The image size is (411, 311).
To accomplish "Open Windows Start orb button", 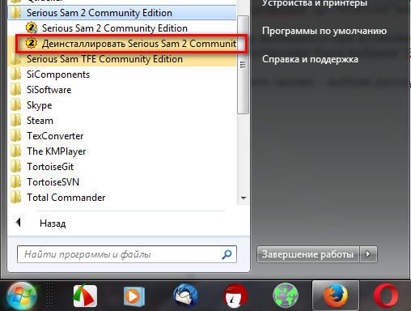I will [22, 296].
